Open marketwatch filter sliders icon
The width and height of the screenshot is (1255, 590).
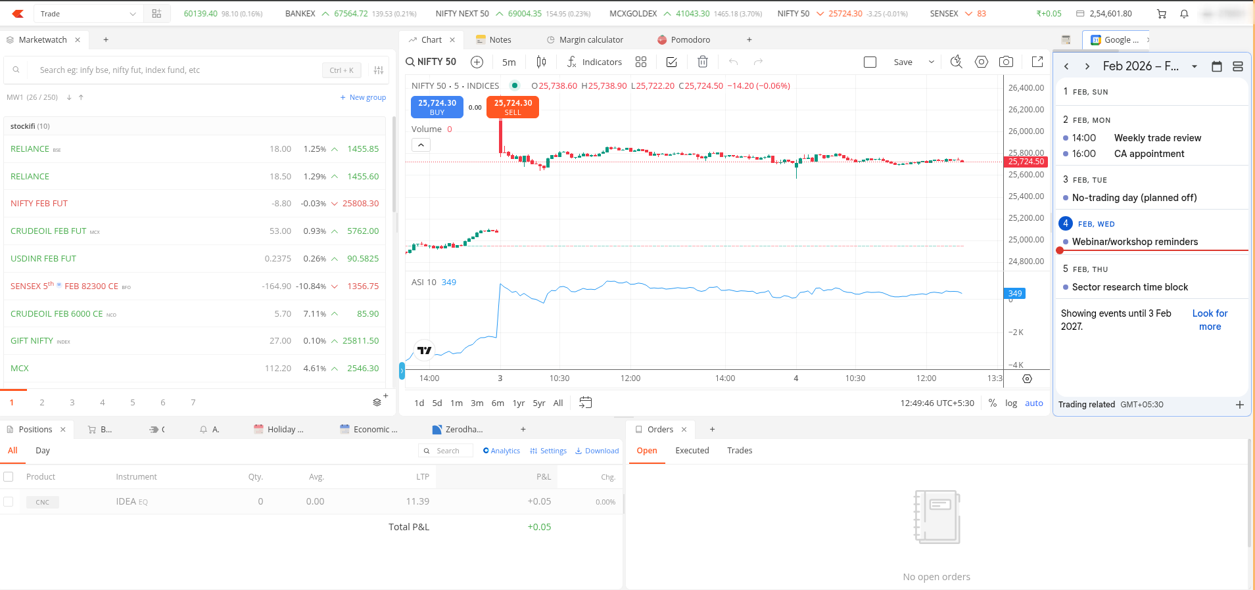pyautogui.click(x=379, y=70)
